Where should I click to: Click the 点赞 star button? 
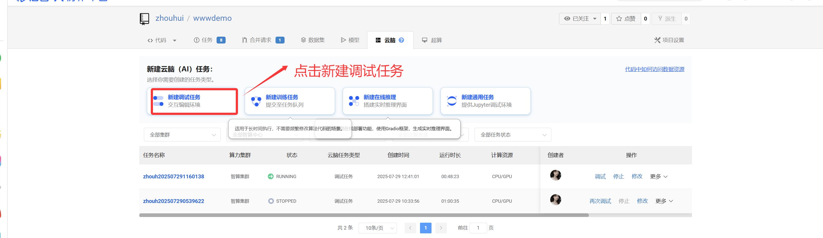click(x=626, y=19)
